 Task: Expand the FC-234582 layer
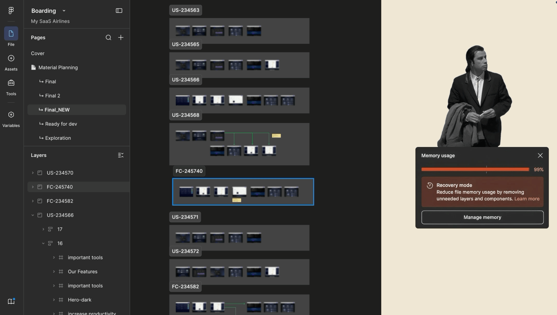pos(33,201)
